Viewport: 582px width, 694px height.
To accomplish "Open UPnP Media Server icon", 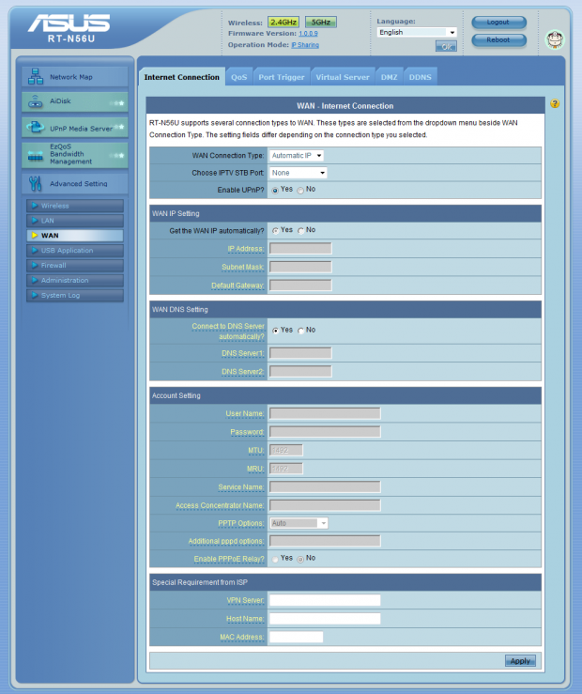I will point(36,127).
